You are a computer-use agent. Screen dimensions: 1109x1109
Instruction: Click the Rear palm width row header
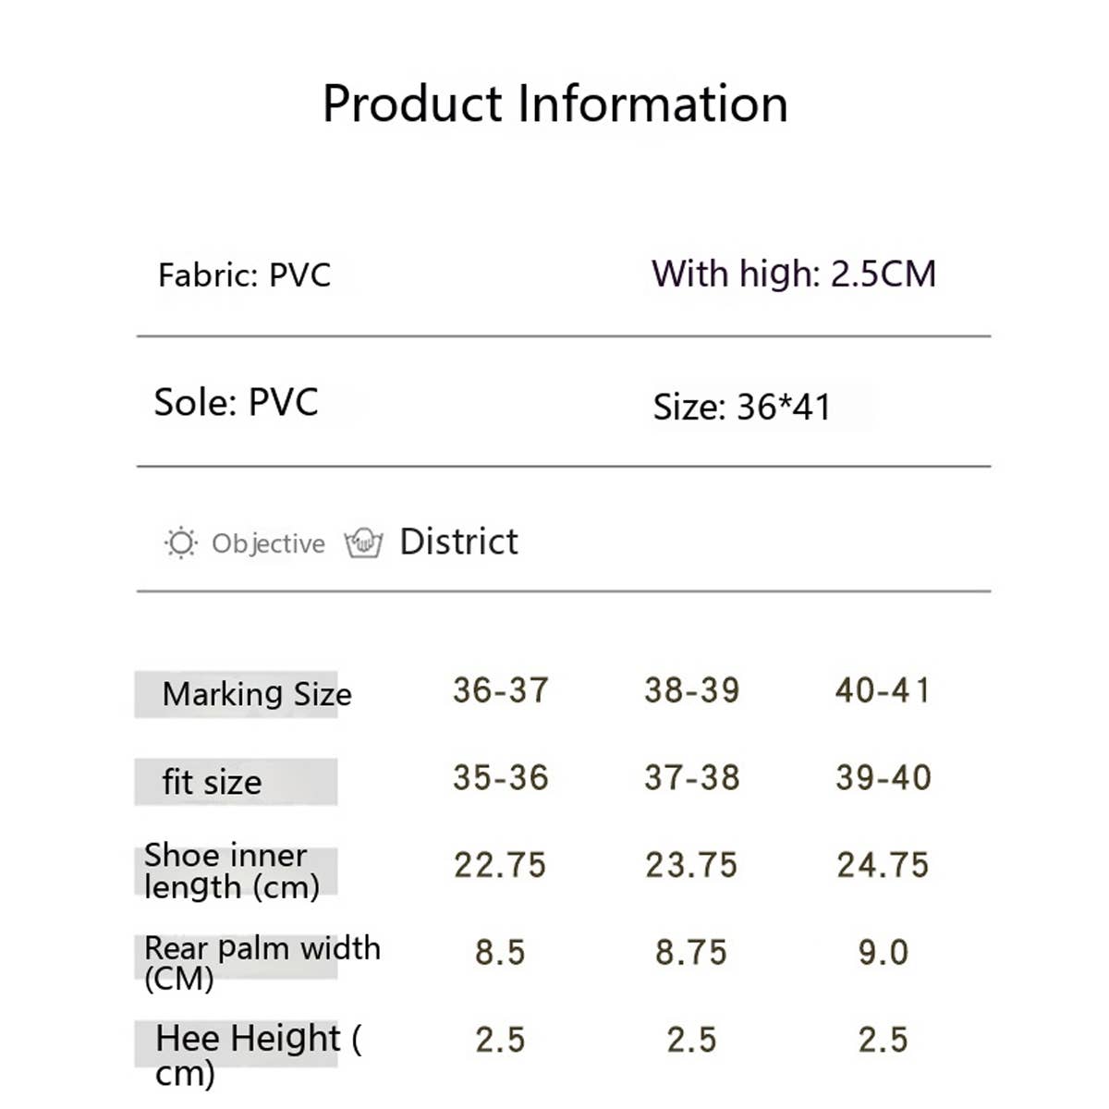tap(262, 961)
